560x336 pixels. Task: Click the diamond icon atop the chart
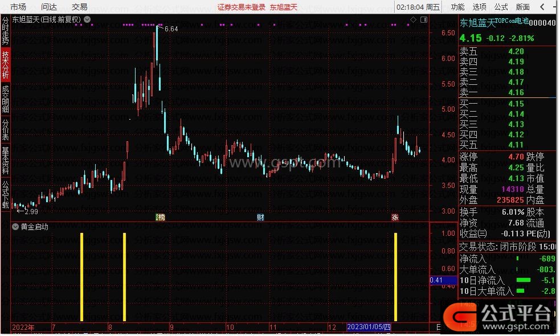(x=413, y=19)
